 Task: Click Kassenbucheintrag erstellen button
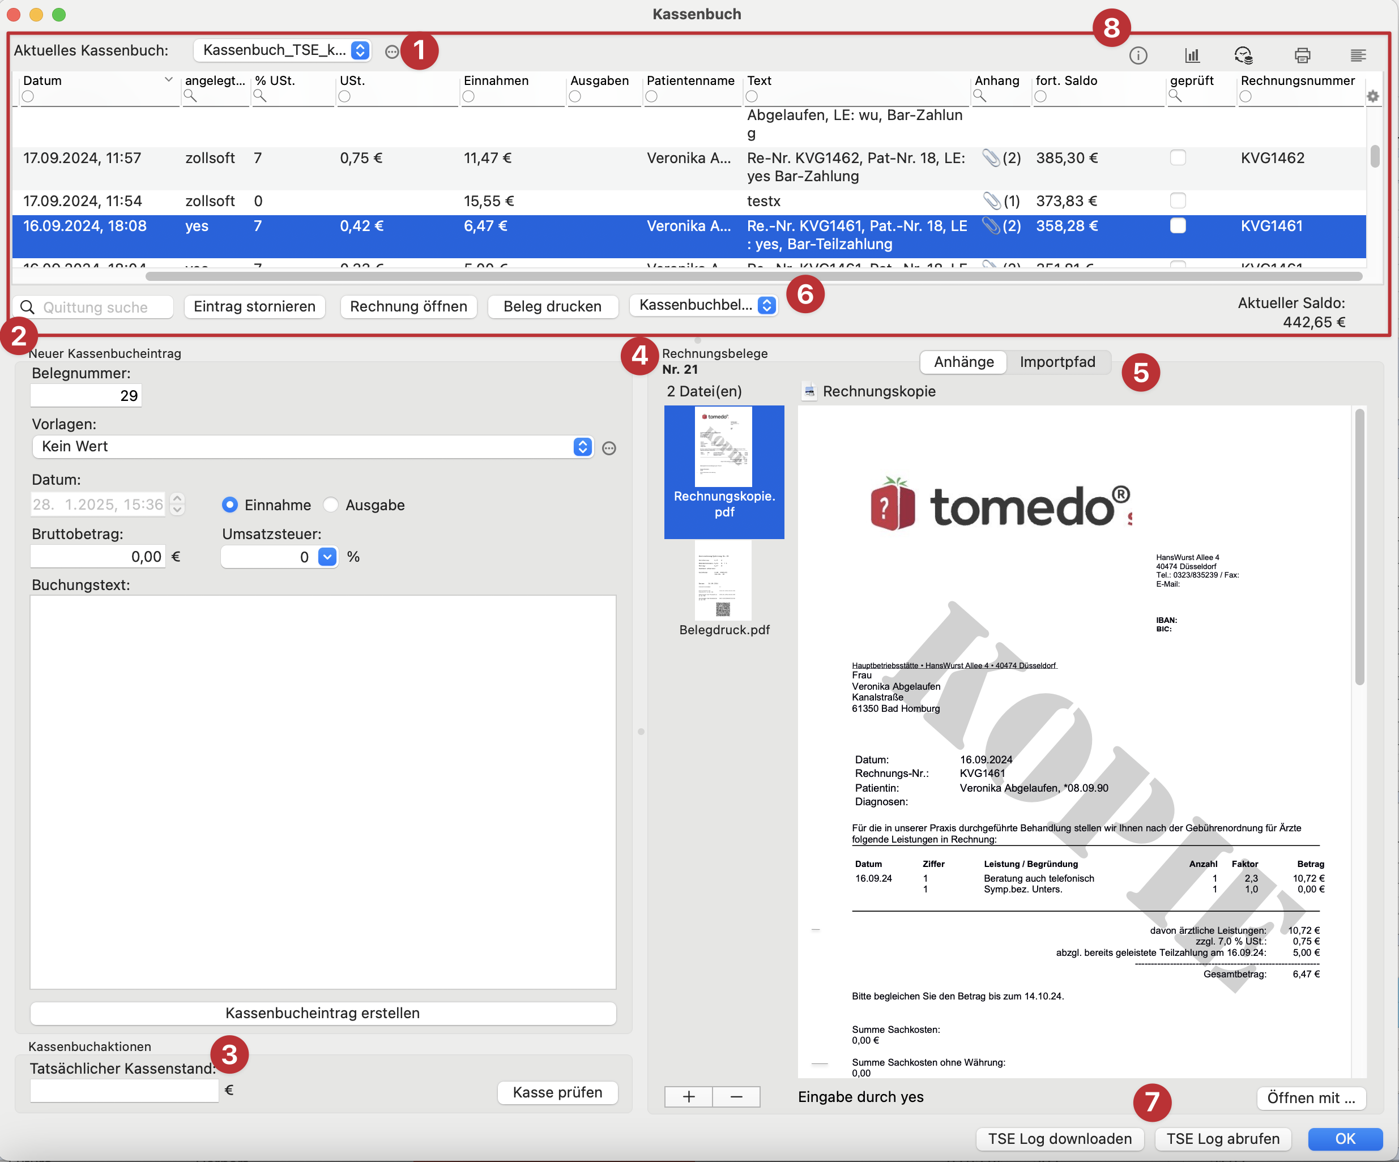[x=322, y=1014]
